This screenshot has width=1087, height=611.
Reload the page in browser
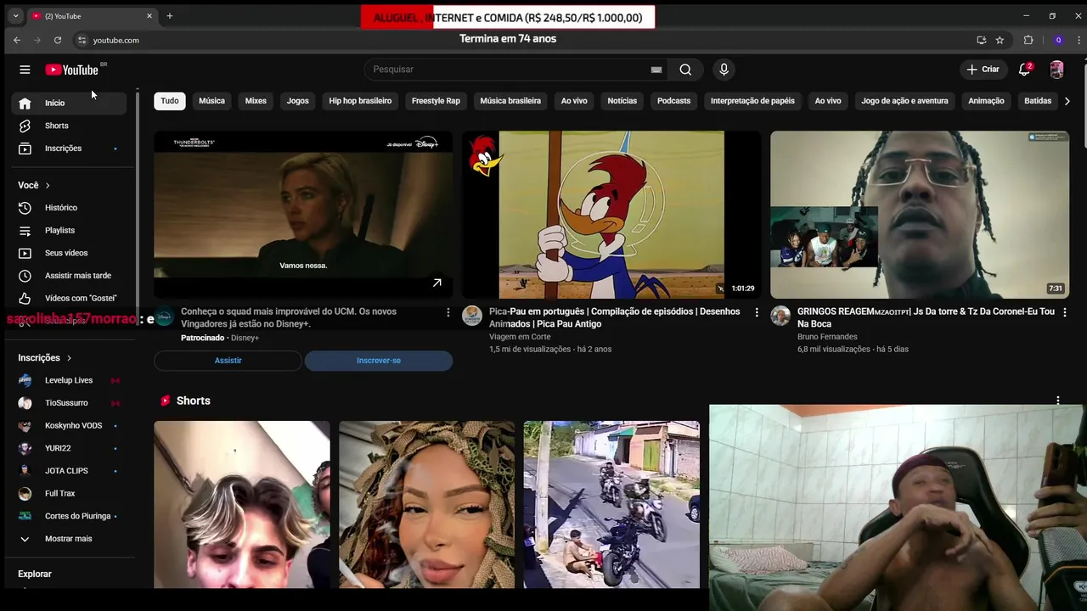(x=58, y=40)
